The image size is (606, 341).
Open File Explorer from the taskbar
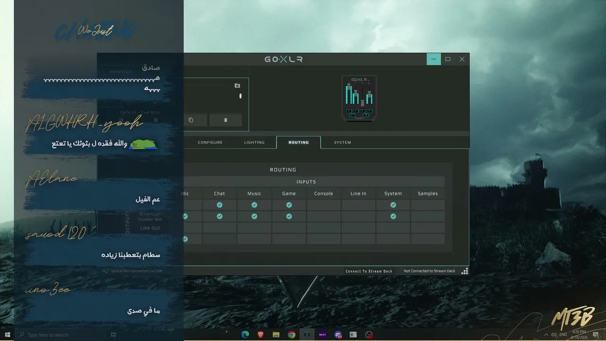coord(276,335)
